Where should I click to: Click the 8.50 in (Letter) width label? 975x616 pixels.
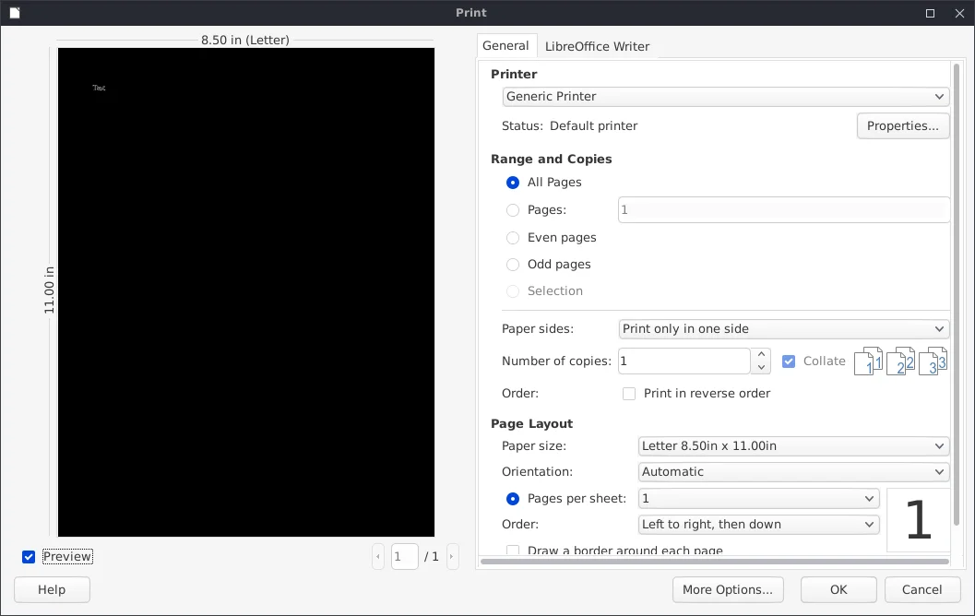click(245, 40)
